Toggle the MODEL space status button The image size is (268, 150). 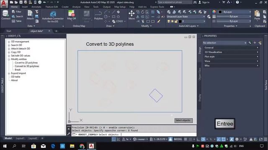point(178,139)
